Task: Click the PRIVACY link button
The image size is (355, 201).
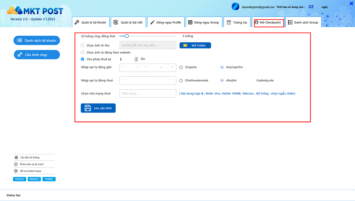Action: (34, 179)
